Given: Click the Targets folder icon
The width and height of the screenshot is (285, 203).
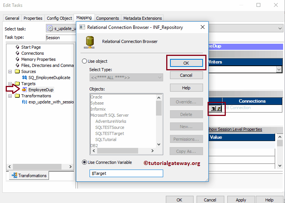Looking at the screenshot, I should (x=17, y=84).
